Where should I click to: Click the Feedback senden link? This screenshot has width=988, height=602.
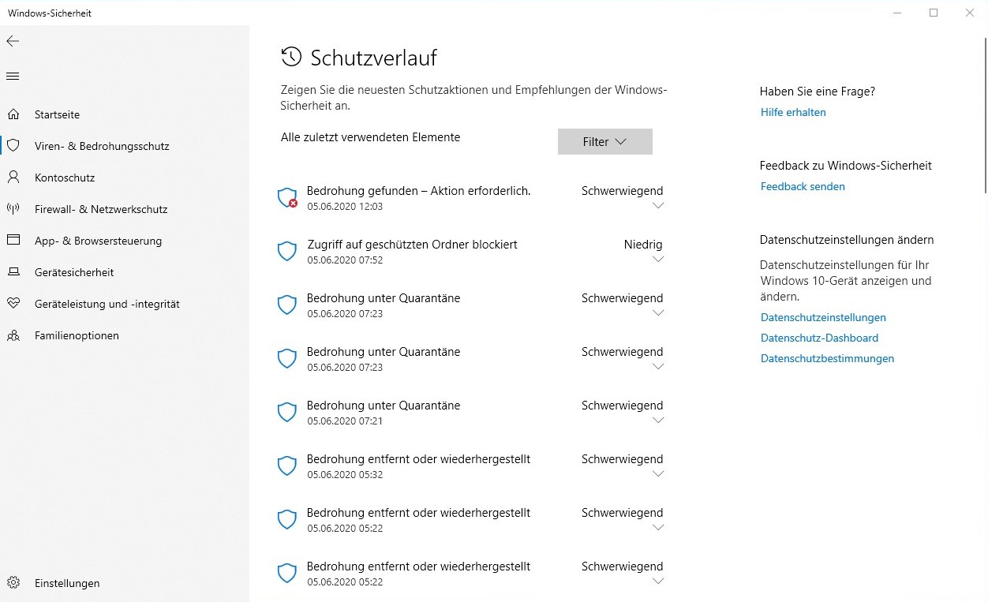pos(803,186)
